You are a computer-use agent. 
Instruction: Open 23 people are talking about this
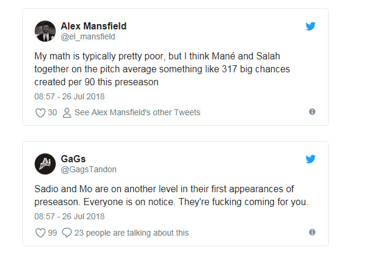point(131,233)
